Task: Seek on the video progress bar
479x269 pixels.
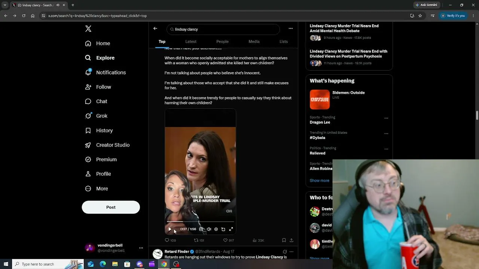Action: pos(200,222)
